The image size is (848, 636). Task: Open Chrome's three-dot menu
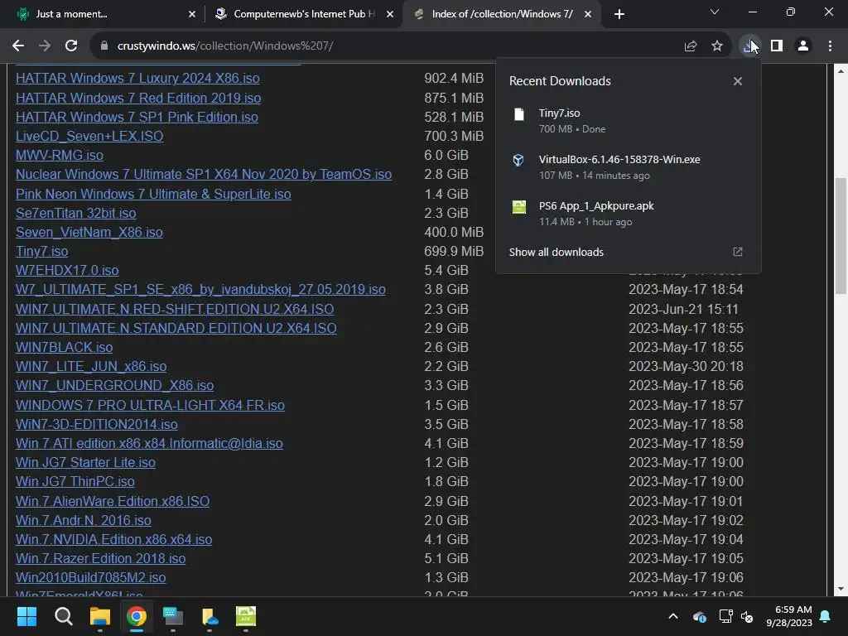(x=830, y=46)
